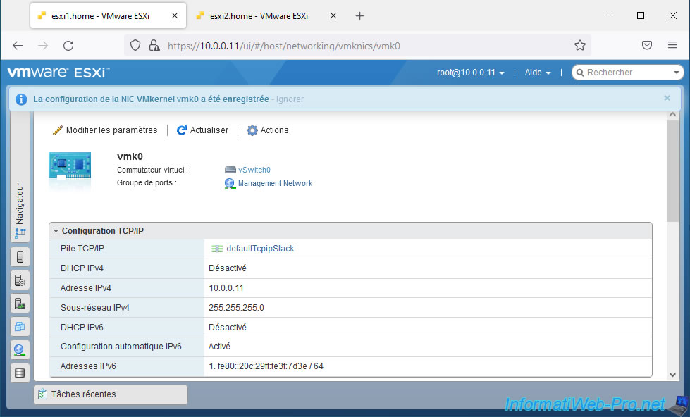The image size is (690, 417).
Task: Open the Networking globe icon in sidebar
Action: click(20, 349)
